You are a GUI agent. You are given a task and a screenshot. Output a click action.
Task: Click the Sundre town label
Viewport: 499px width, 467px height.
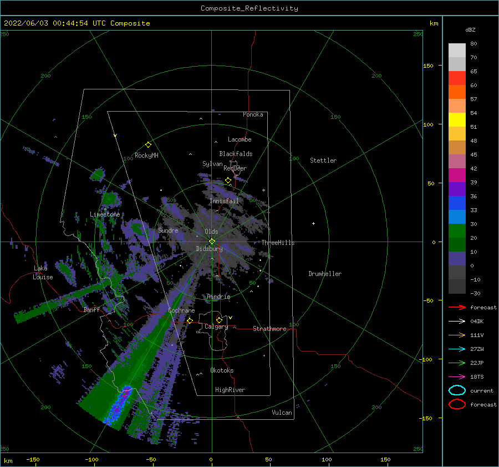168,230
